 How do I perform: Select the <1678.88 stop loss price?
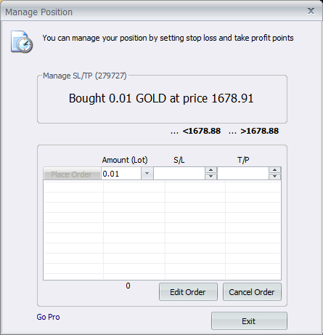(202, 131)
